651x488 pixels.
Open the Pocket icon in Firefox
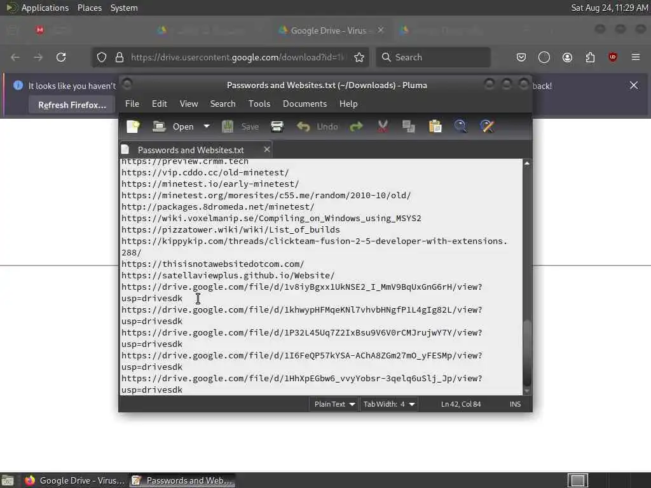[x=521, y=57]
